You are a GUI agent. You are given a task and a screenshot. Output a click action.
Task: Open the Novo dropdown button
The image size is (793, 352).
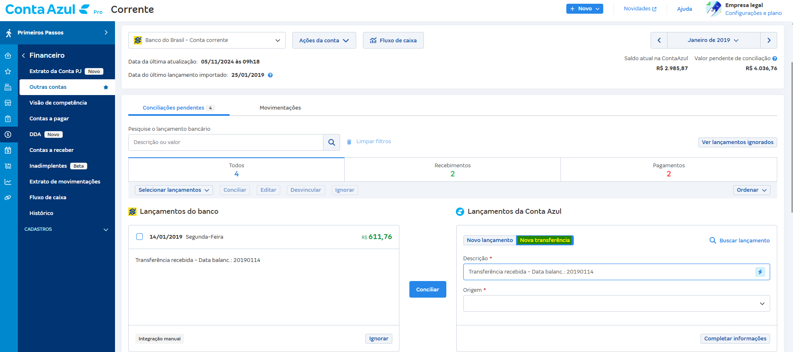click(x=585, y=9)
